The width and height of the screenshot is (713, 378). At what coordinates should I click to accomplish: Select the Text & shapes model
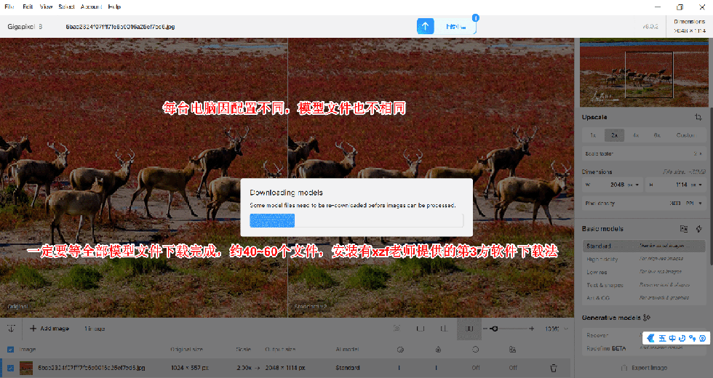click(x=644, y=285)
